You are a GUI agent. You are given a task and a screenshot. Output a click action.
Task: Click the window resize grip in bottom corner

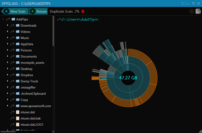(200, 131)
